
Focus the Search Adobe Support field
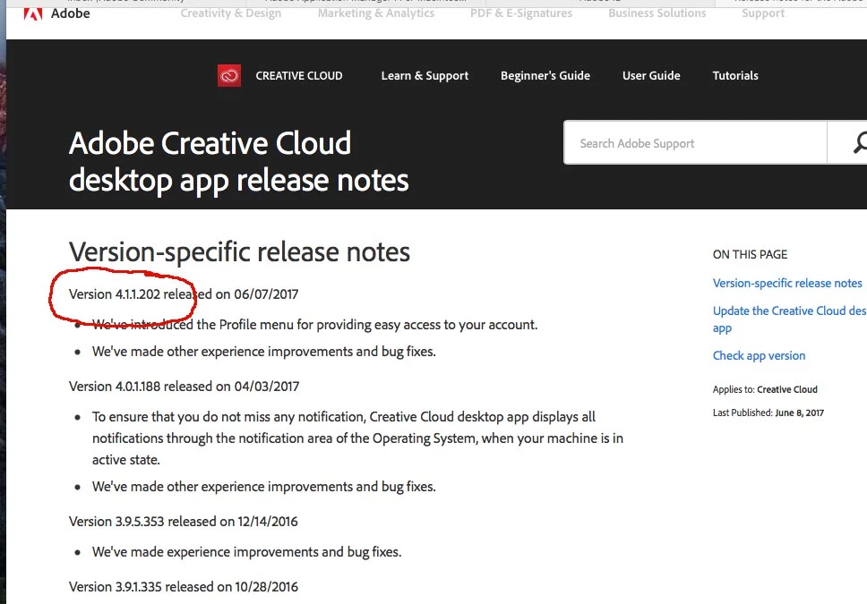695,142
